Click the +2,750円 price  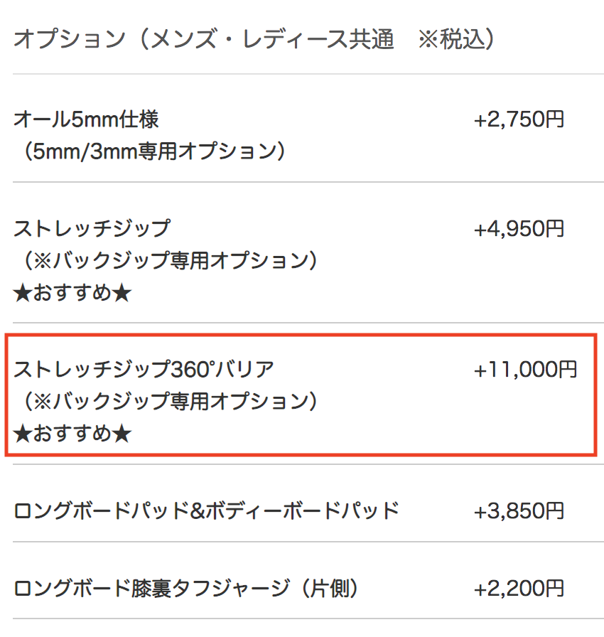519,119
